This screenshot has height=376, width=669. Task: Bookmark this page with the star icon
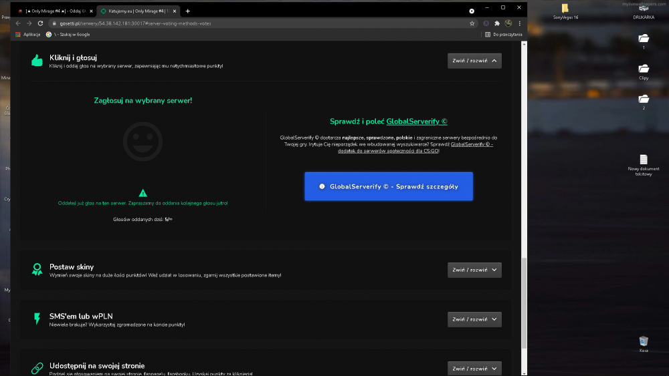472,23
